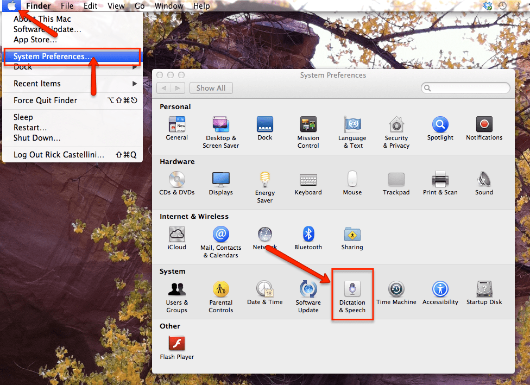530x385 pixels.
Task: Select Shut Down… from Apple menu
Action: (72, 138)
